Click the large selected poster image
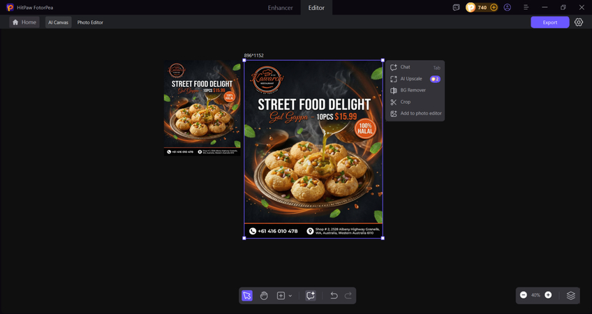592x314 pixels. pos(313,149)
